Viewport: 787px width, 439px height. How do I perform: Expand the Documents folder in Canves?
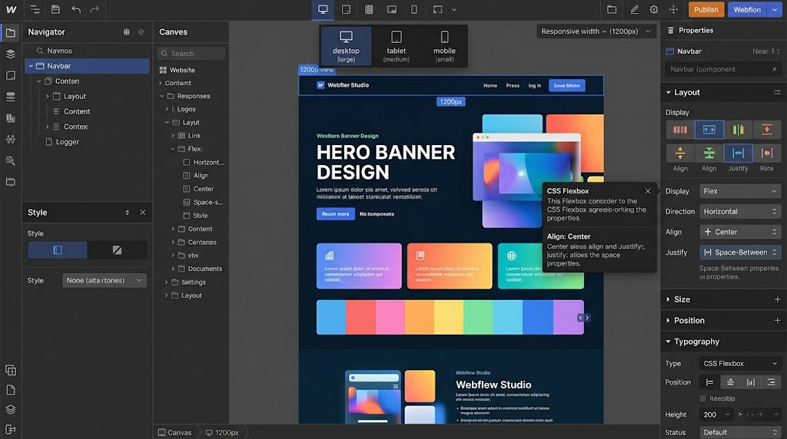coord(173,269)
